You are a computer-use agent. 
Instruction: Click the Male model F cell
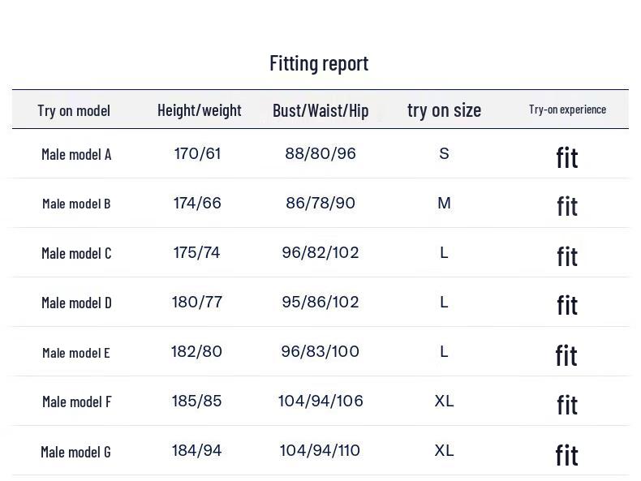(x=76, y=402)
